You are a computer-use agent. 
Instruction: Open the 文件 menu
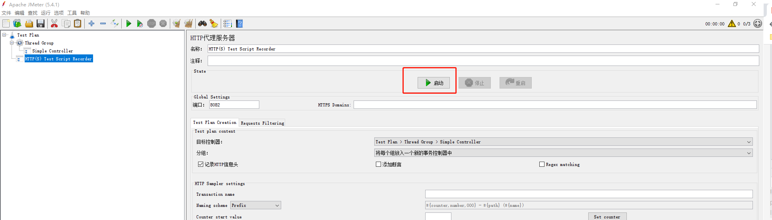pos(6,13)
